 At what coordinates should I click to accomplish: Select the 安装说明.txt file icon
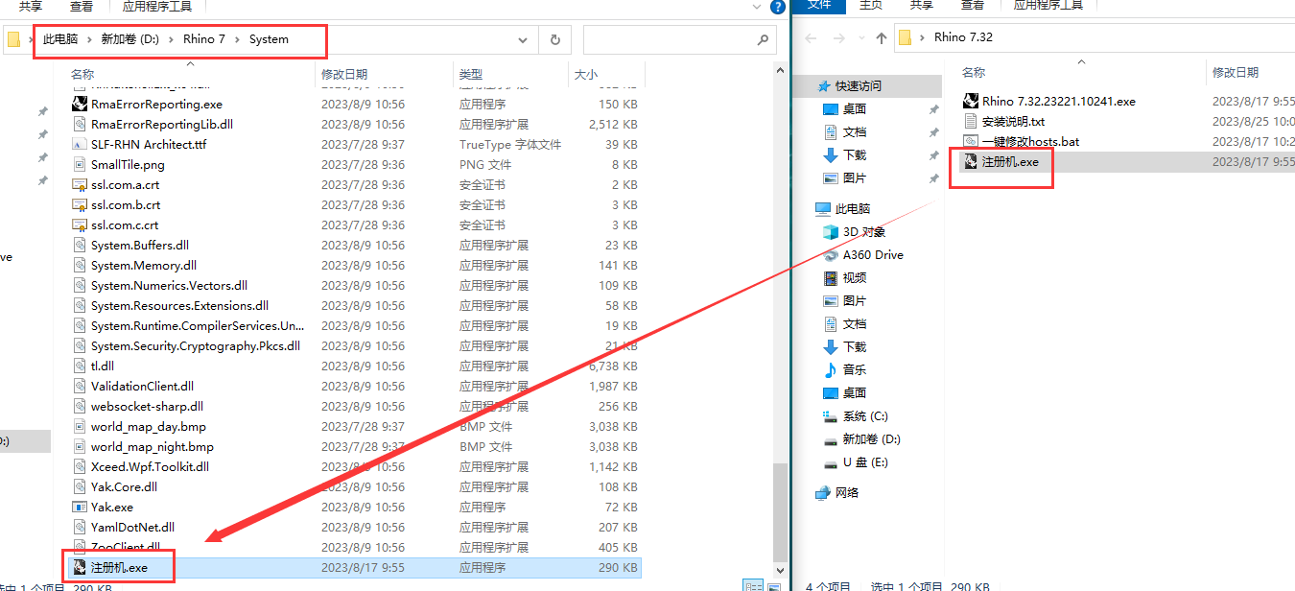click(x=970, y=121)
